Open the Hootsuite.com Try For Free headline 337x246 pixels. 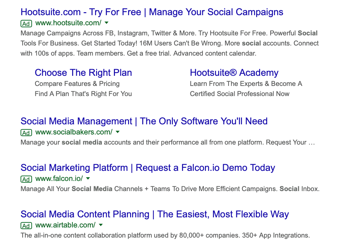pyautogui.click(x=152, y=12)
